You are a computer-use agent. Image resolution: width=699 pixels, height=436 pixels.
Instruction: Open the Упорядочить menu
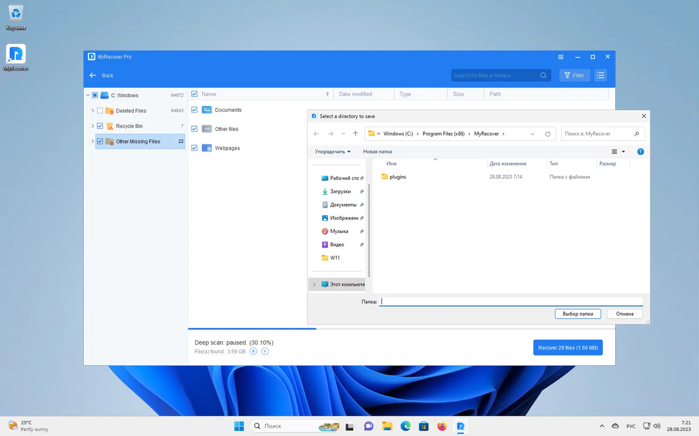[x=332, y=151]
